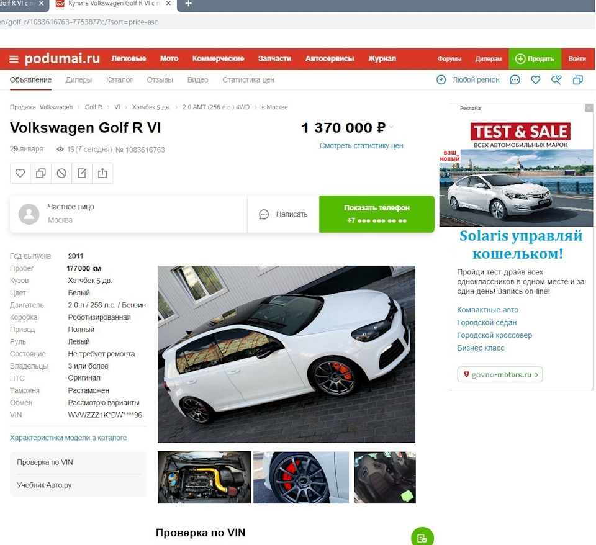This screenshot has width=596, height=545.
Task: Click the green floating report button
Action: tap(422, 538)
